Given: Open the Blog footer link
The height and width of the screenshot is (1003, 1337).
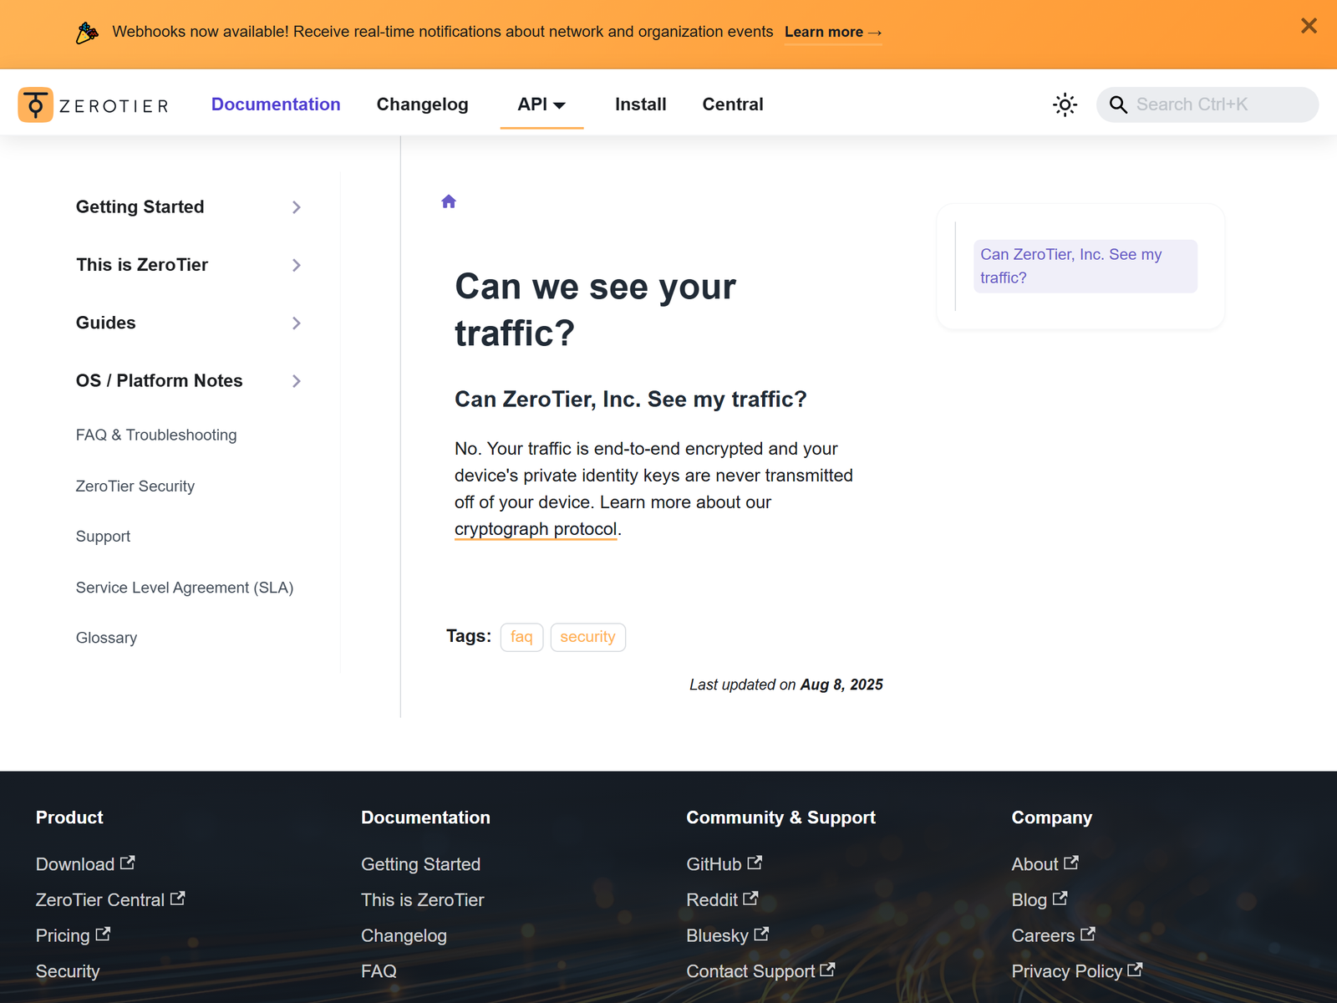Looking at the screenshot, I should pos(1029,900).
